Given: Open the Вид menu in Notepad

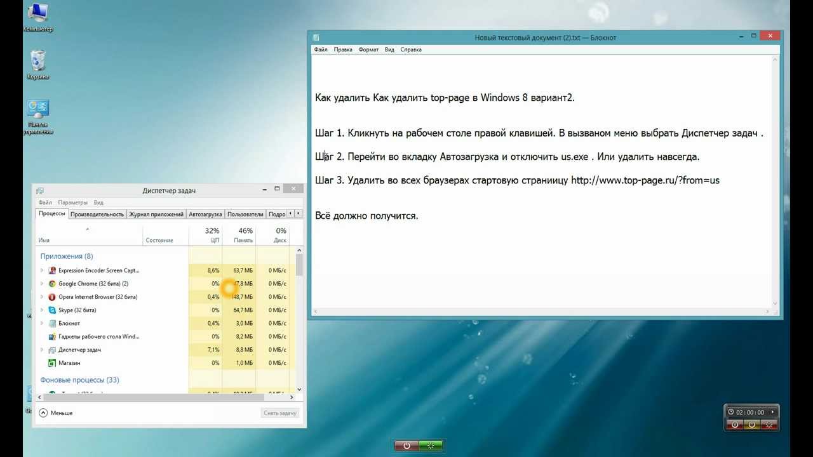Looking at the screenshot, I should (x=389, y=50).
